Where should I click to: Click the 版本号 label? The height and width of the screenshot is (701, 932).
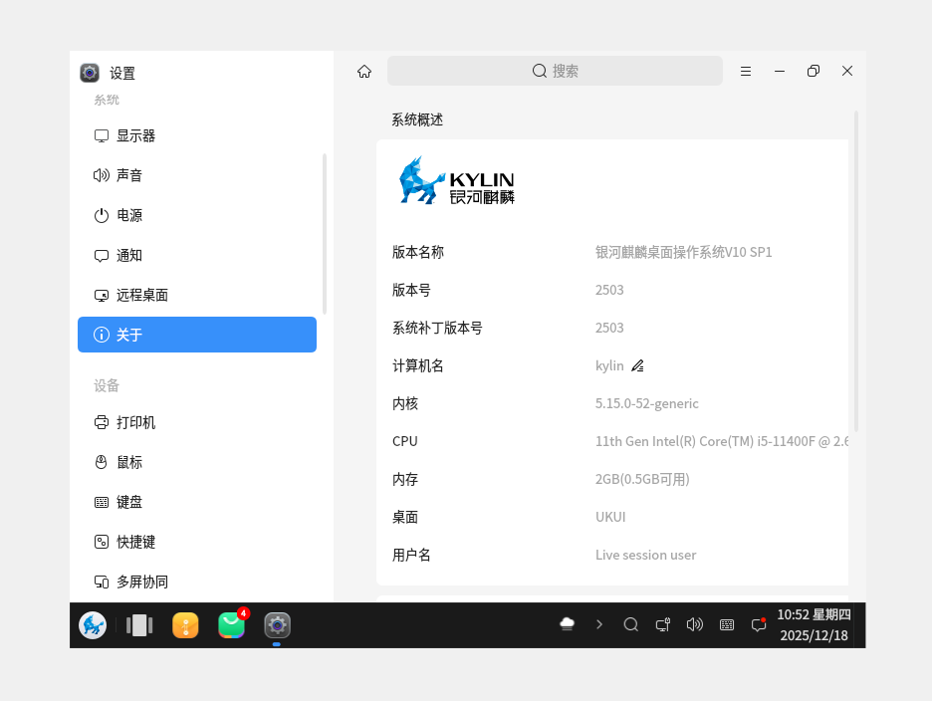[411, 290]
